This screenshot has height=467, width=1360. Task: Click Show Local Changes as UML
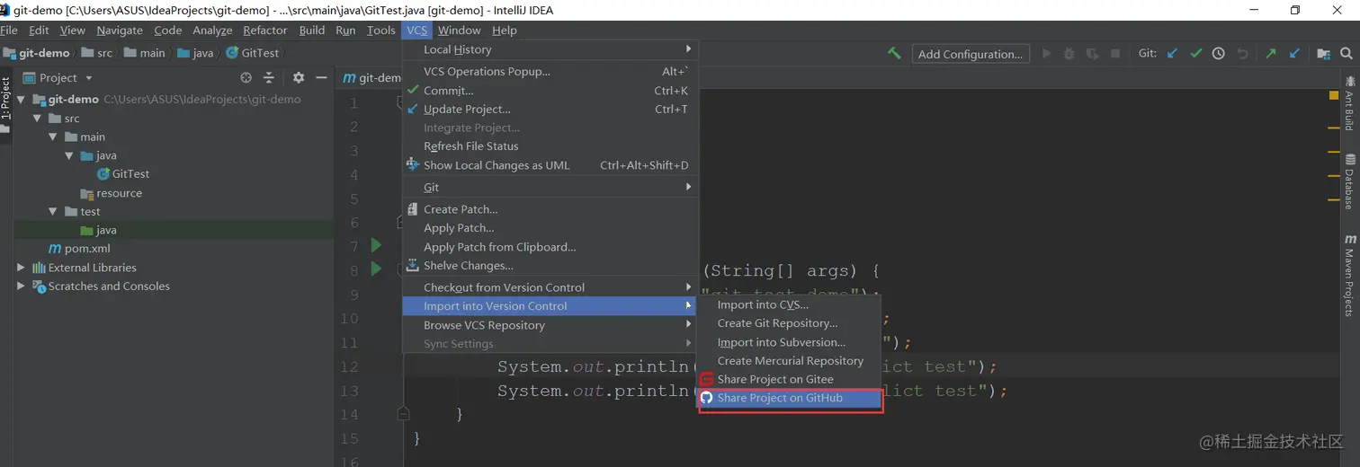pyautogui.click(x=550, y=165)
